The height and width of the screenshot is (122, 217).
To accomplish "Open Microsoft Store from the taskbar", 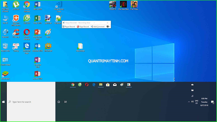I will 108,84.
